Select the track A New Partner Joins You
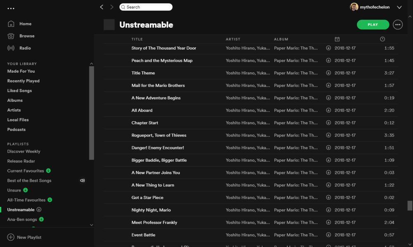Screen dimensions: 413x247 (x=156, y=173)
